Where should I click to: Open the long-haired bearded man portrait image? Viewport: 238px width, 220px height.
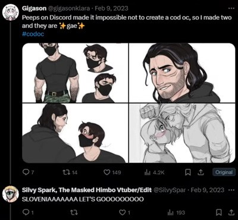pos(182,73)
